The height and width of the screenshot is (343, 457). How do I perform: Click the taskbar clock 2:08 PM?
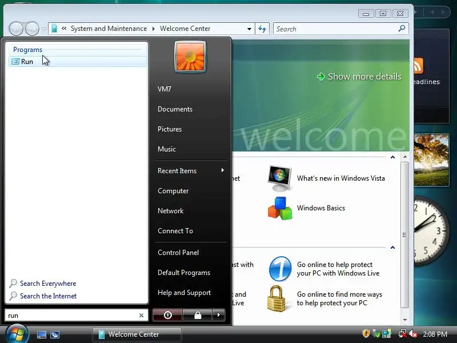coord(435,334)
